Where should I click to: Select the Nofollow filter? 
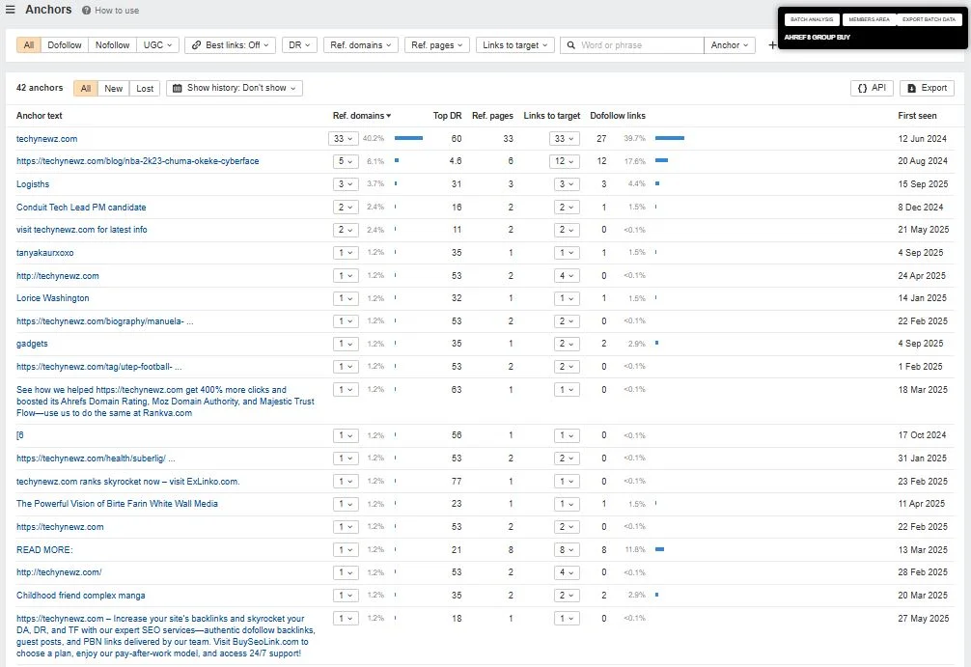112,45
